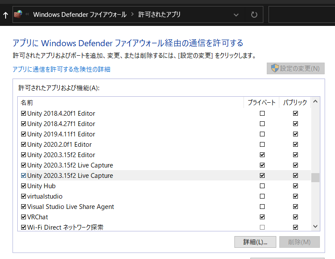Select Wi-Fi Direct ネットワーク探索 row

click(x=164, y=227)
